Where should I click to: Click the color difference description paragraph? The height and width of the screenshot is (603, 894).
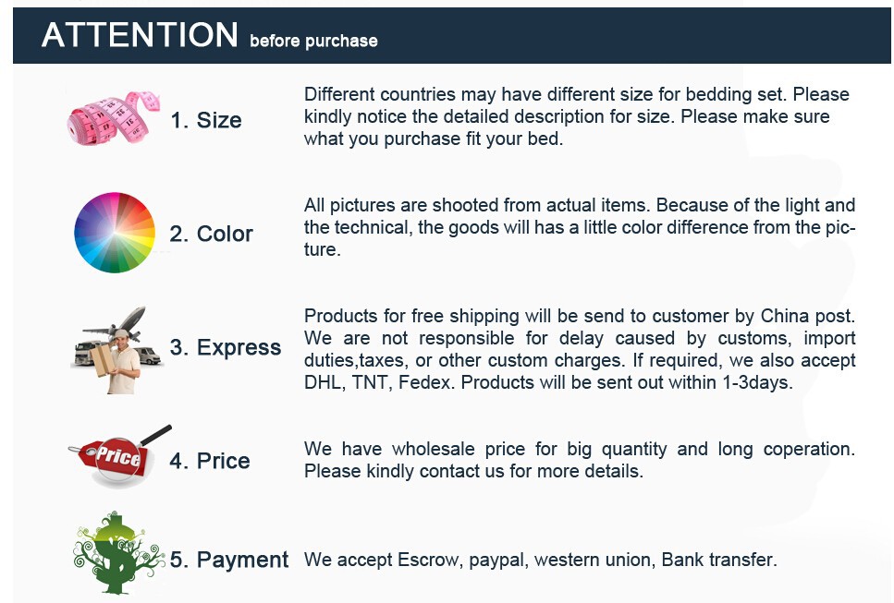[x=580, y=227]
